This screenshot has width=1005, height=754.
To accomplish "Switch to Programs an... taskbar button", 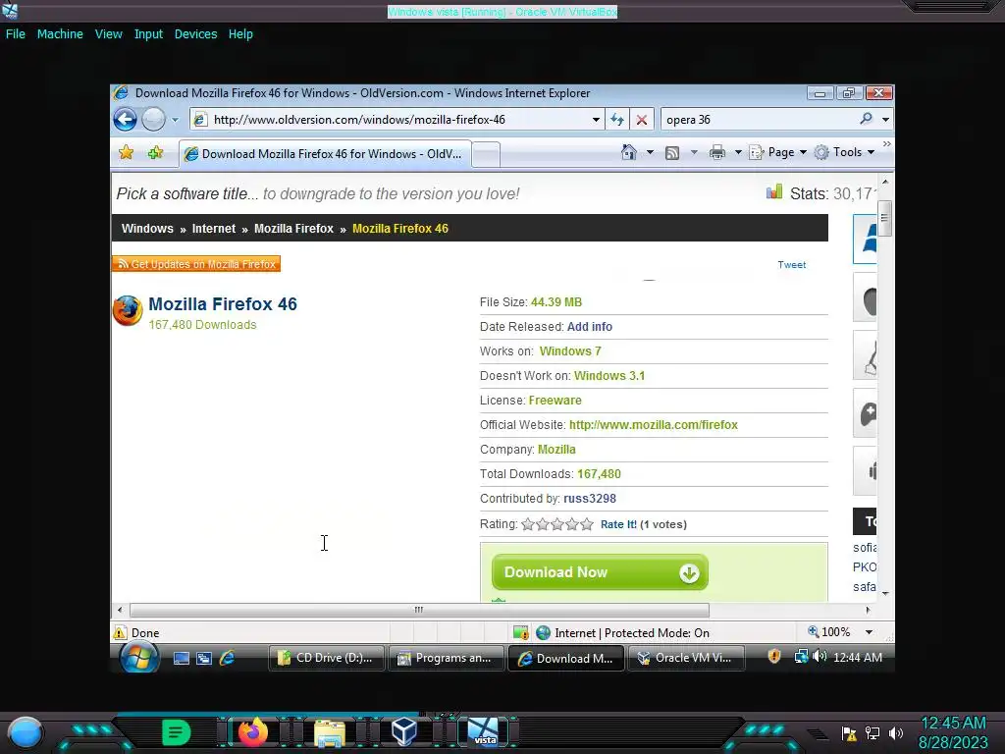I will (447, 658).
